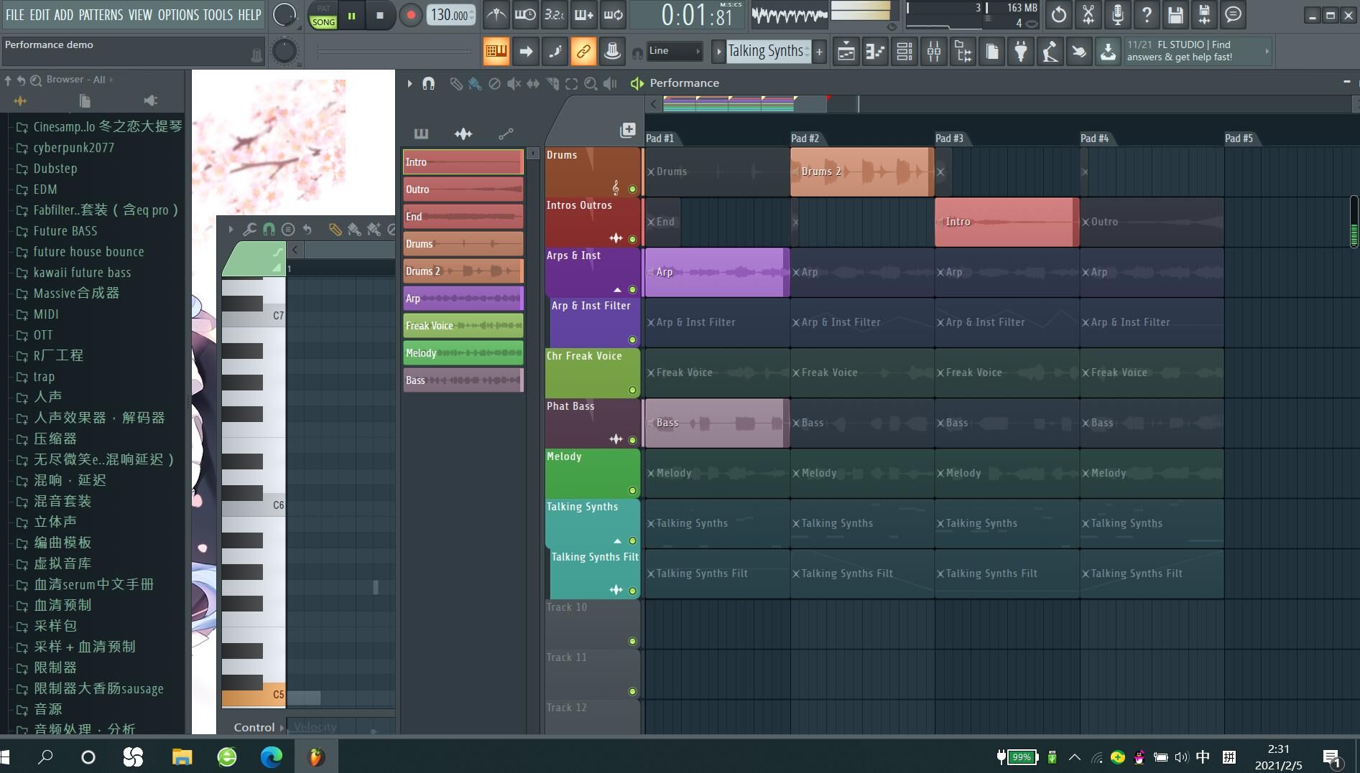Viewport: 1360px width, 773px height.
Task: Open the TOOLS menu
Action: pos(217,14)
